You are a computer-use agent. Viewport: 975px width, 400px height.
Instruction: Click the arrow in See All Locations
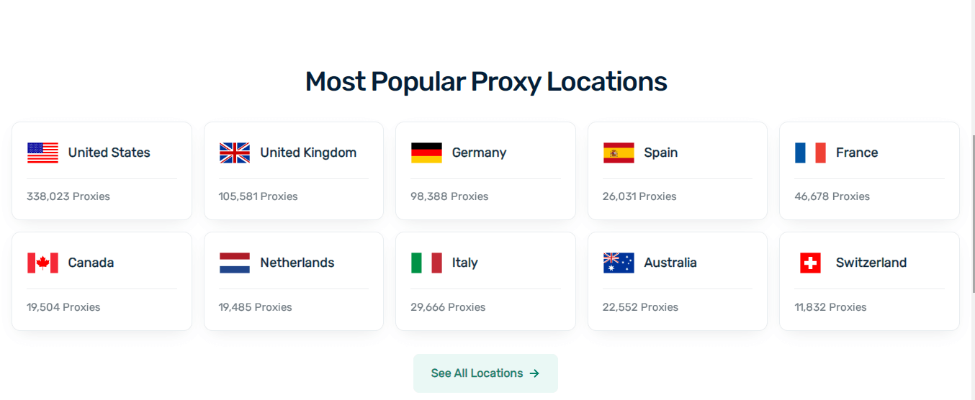[x=534, y=373]
